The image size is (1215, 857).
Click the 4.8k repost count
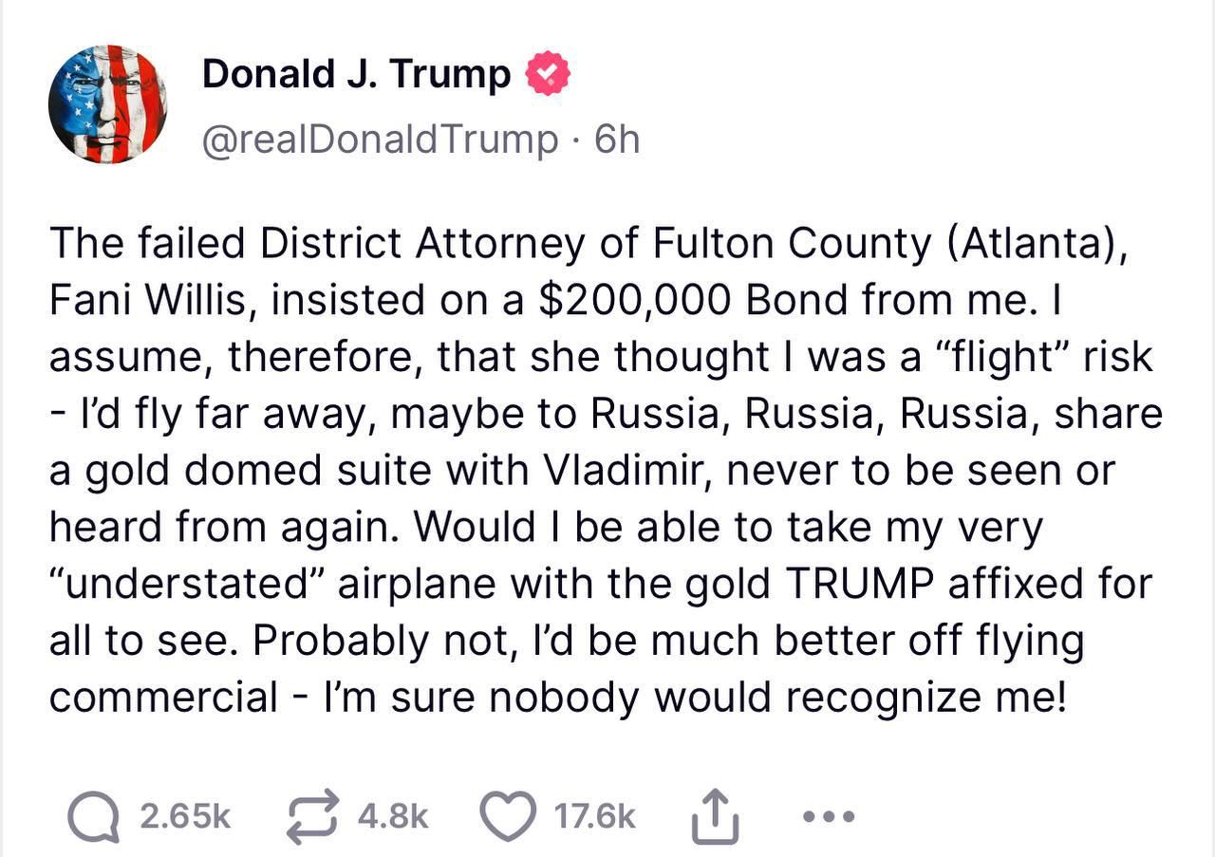391,815
